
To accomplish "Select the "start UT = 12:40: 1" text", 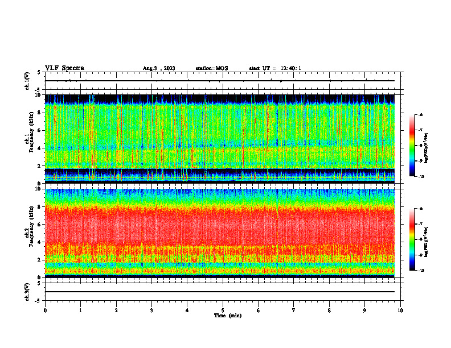I will [275, 68].
